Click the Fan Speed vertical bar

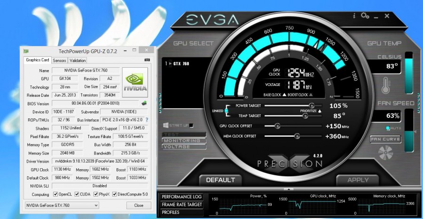point(409,131)
